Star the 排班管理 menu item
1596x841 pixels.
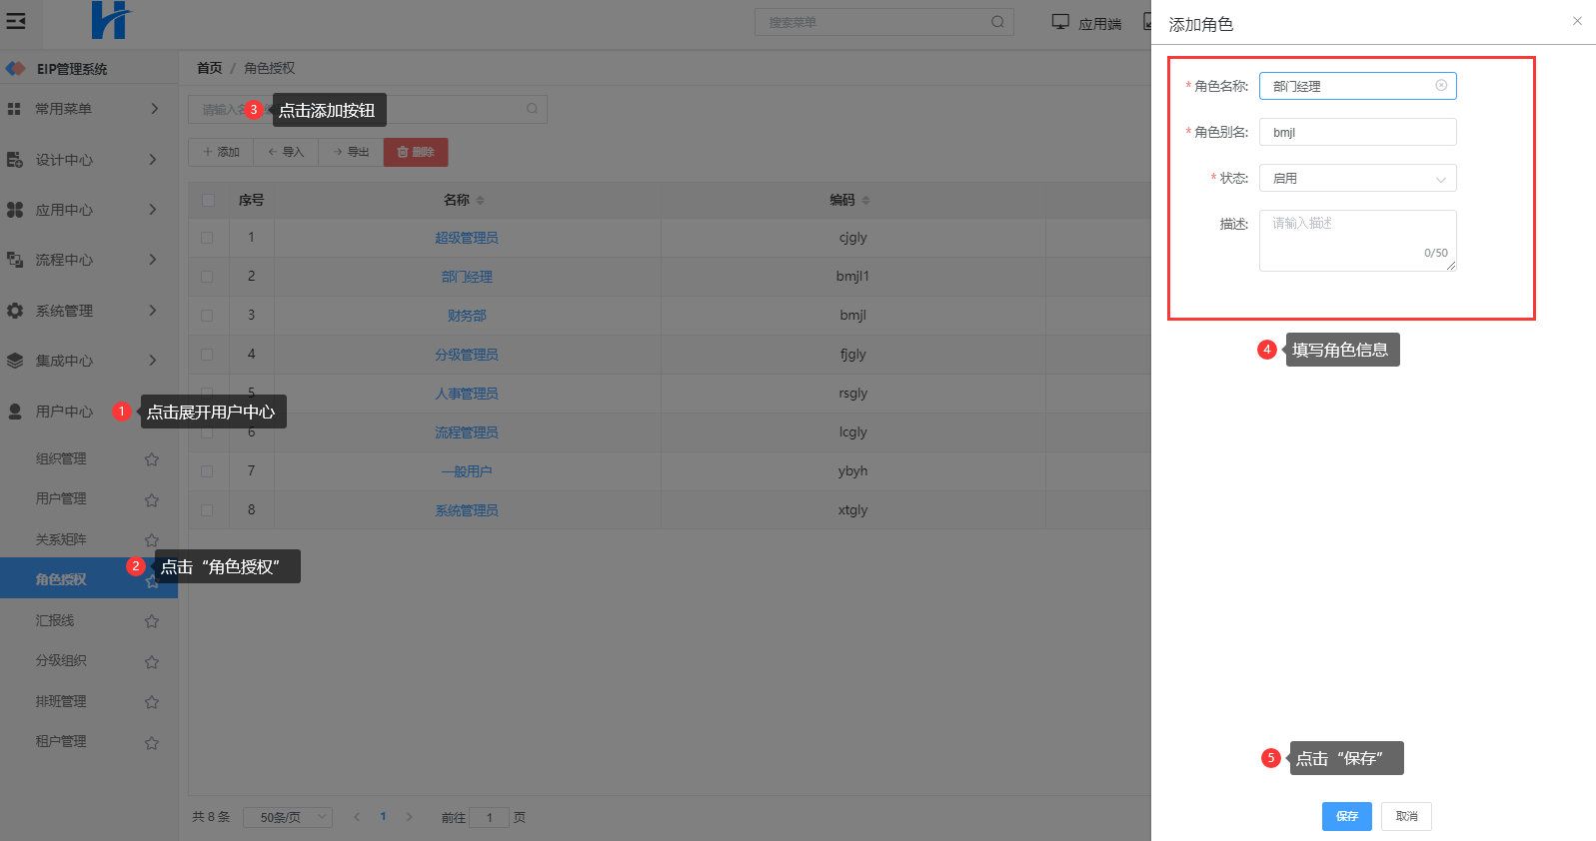pyautogui.click(x=152, y=702)
